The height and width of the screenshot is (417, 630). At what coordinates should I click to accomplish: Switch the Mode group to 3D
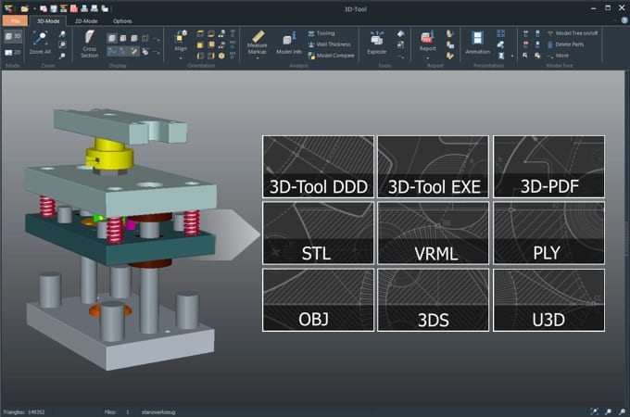pyautogui.click(x=13, y=36)
